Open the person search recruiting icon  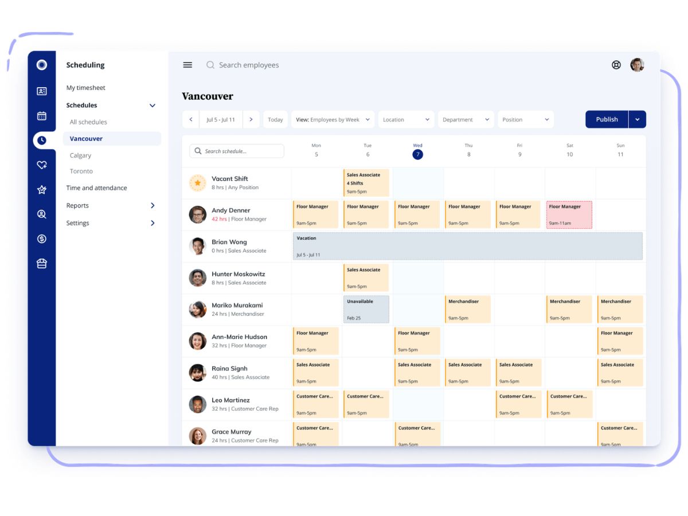point(42,214)
